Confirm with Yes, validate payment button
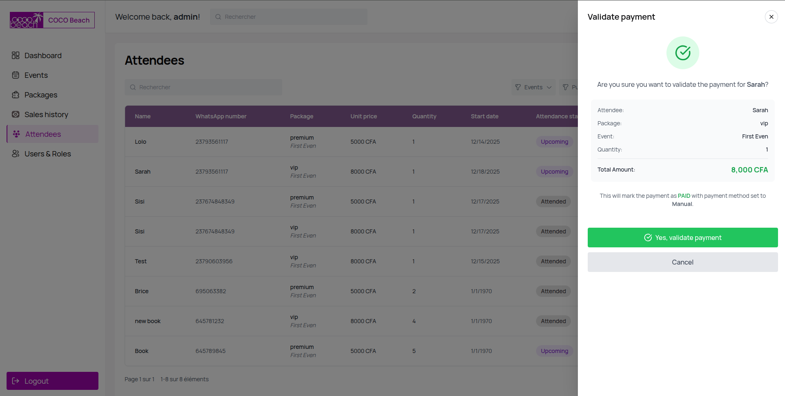 coord(682,238)
